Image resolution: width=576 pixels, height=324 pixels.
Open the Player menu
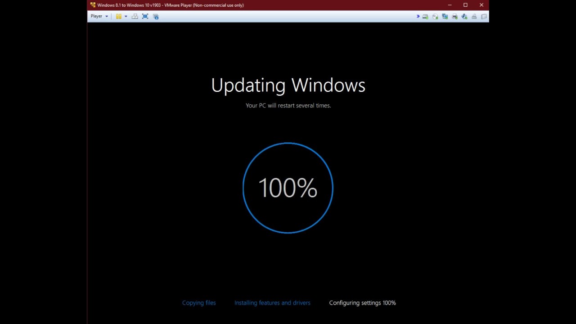coord(99,16)
